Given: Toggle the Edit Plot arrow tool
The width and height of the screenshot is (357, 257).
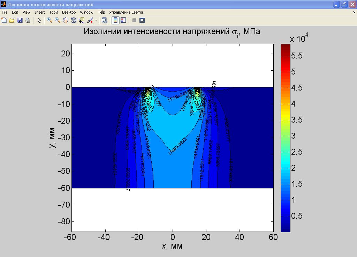Looking at the screenshot, I should (x=39, y=21).
